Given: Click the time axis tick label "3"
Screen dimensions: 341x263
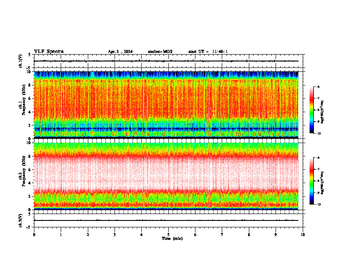Looking at the screenshot, I should point(115,235).
